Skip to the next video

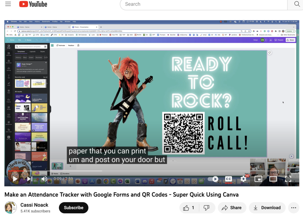(x=29, y=179)
